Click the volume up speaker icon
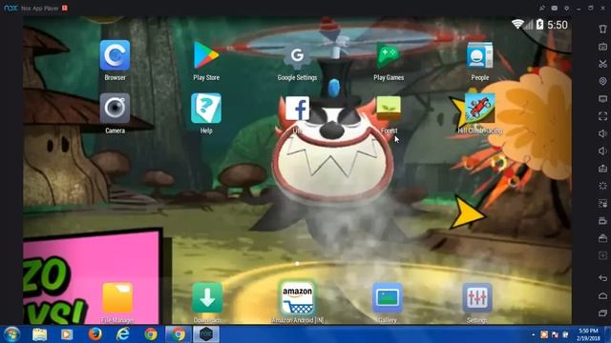This screenshot has width=611, height=343. [602, 133]
